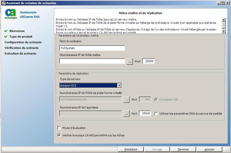Close the scenario creation wizard window

[227, 3]
